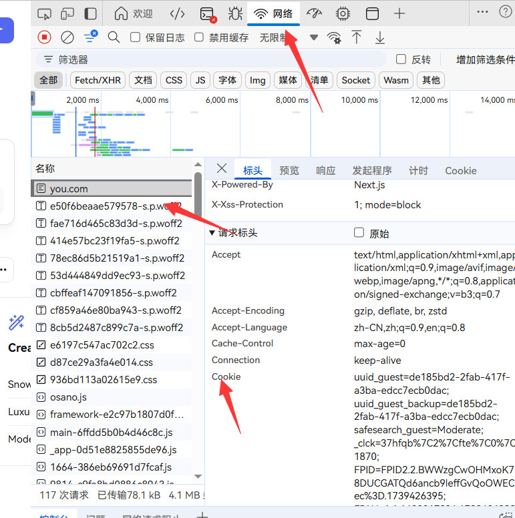Stop recording network log
Image resolution: width=515 pixels, height=518 pixels.
tap(44, 37)
